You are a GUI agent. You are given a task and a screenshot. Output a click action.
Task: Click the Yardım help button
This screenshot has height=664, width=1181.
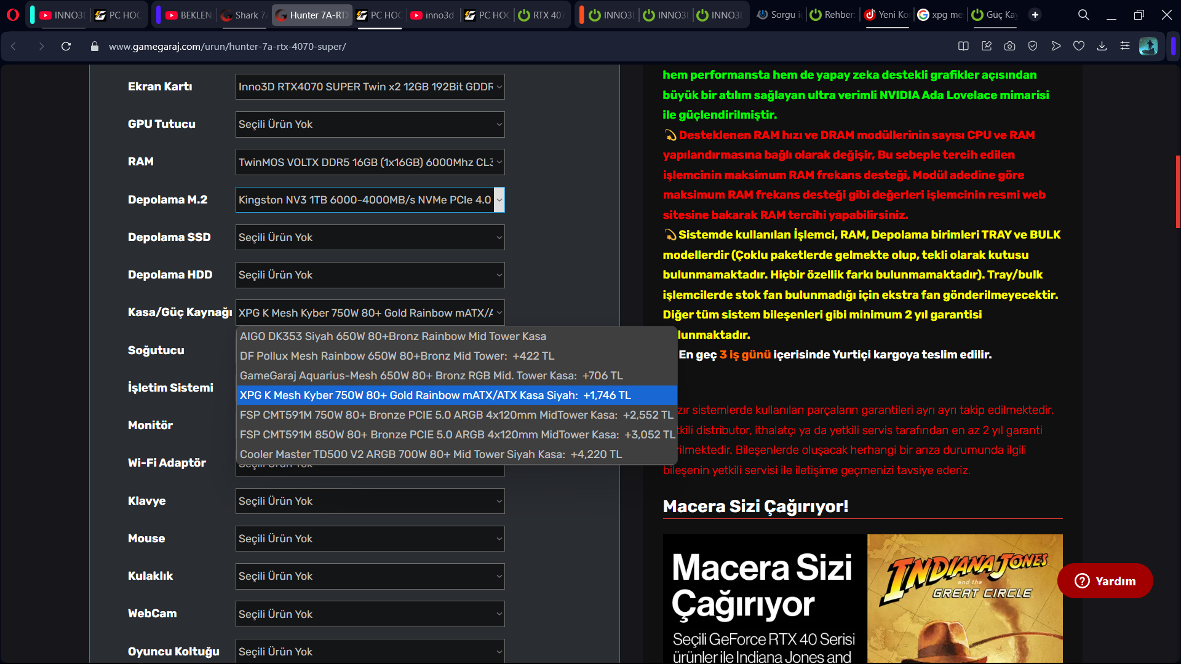coord(1105,581)
